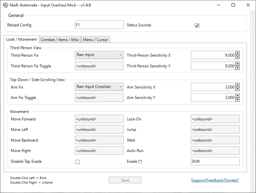Click the Auto-Run binding field
The image size is (256, 193).
click(215, 150)
